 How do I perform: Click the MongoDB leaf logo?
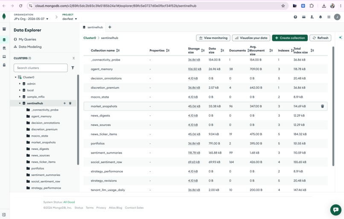[4, 17]
